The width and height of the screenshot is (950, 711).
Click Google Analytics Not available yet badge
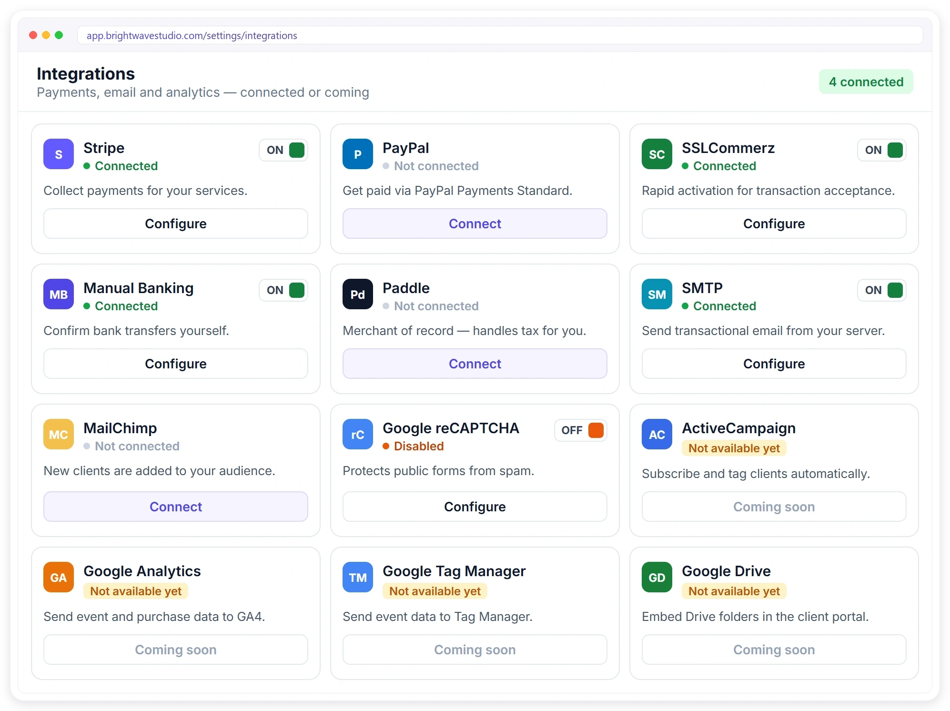[136, 591]
